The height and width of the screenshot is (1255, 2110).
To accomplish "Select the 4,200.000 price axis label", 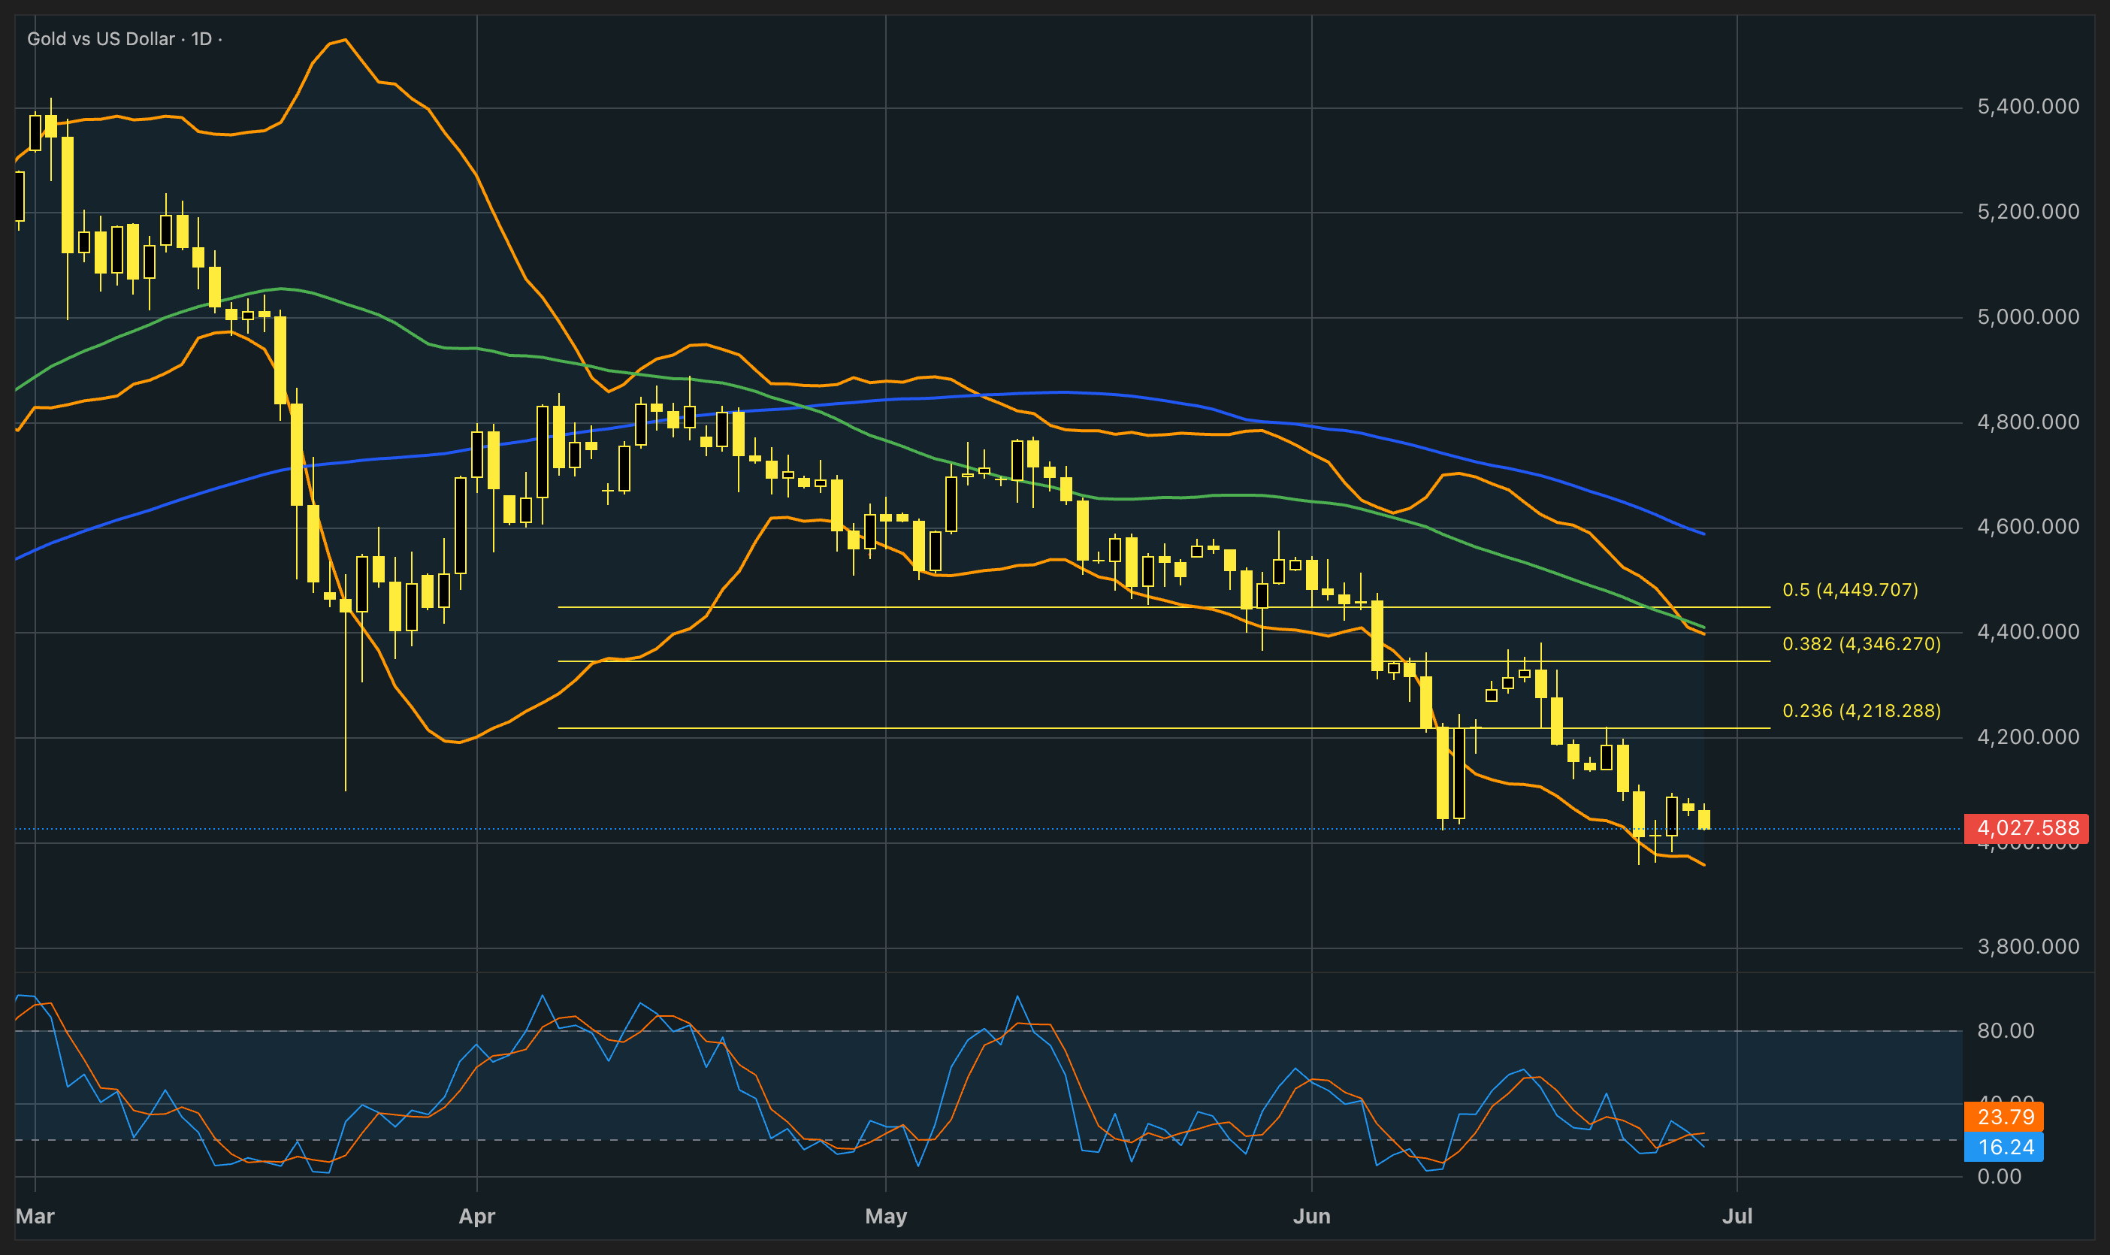I will point(2028,736).
